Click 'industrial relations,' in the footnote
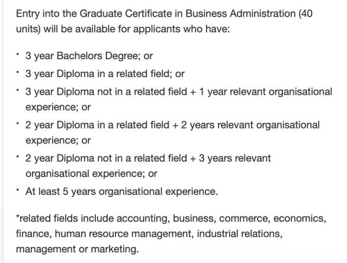 coord(240,234)
